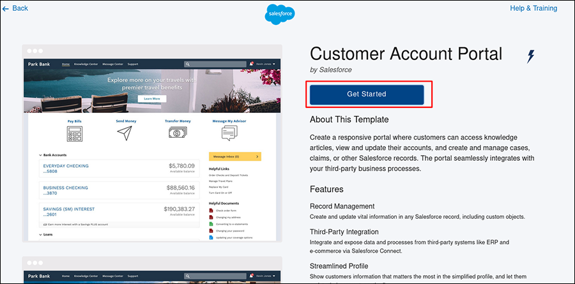Open EVERYDAY CHECKING account
This screenshot has width=575, height=284.
tap(119, 168)
